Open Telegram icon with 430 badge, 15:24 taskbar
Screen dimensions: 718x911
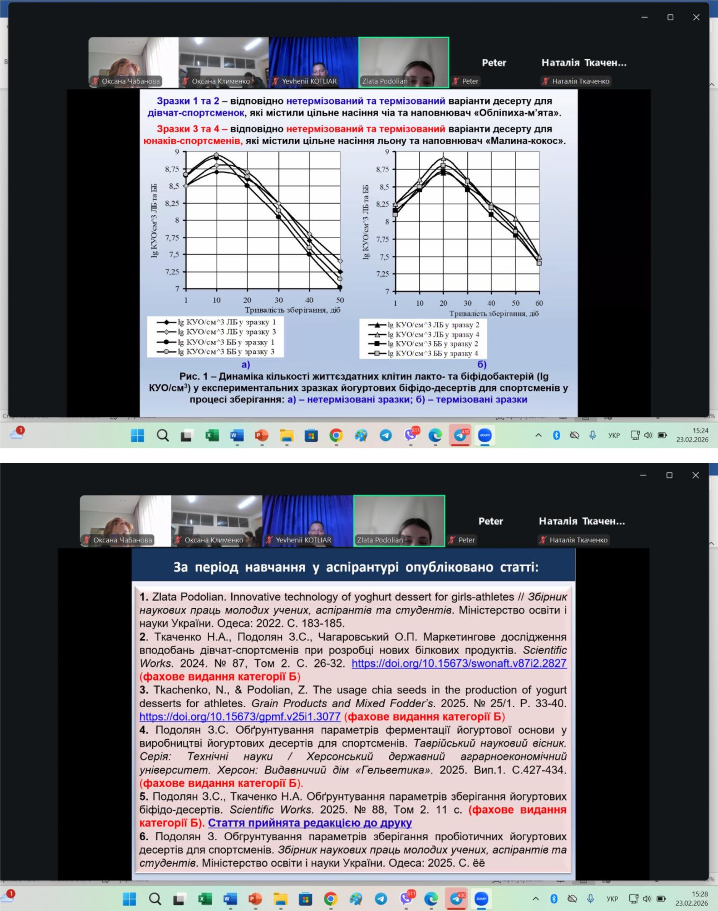(x=460, y=435)
